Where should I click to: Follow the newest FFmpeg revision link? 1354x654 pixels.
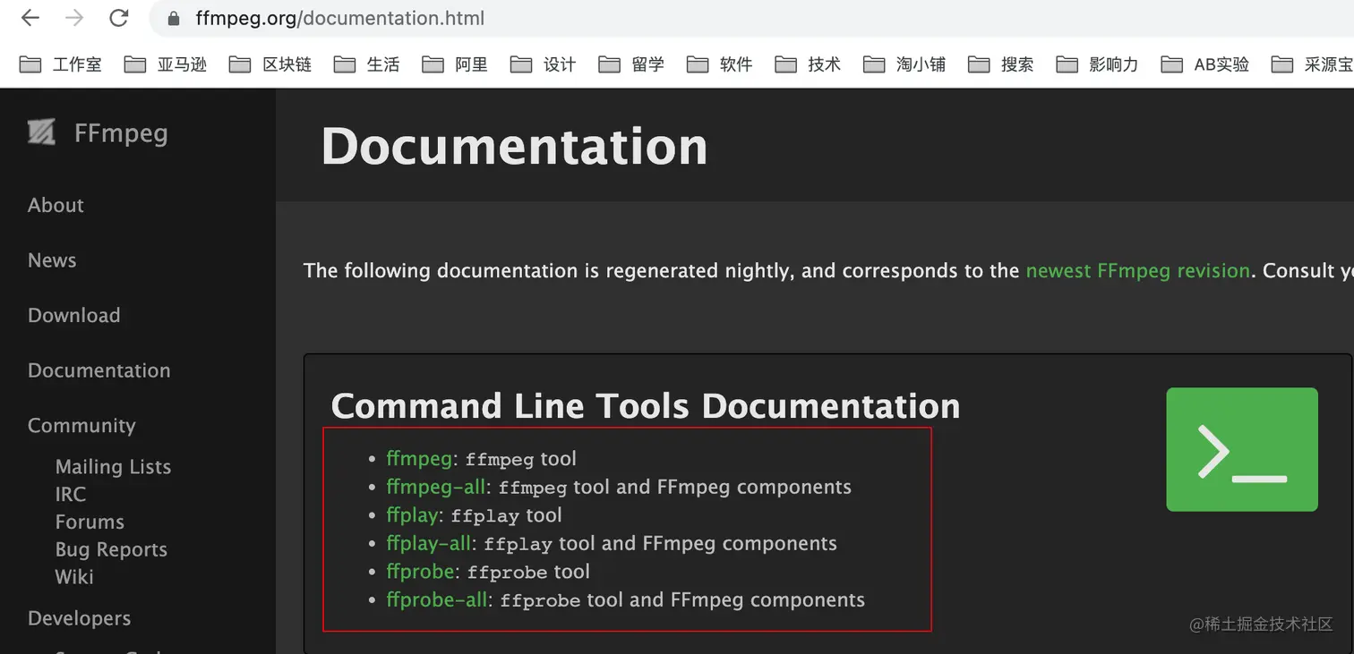pyautogui.click(x=1137, y=270)
